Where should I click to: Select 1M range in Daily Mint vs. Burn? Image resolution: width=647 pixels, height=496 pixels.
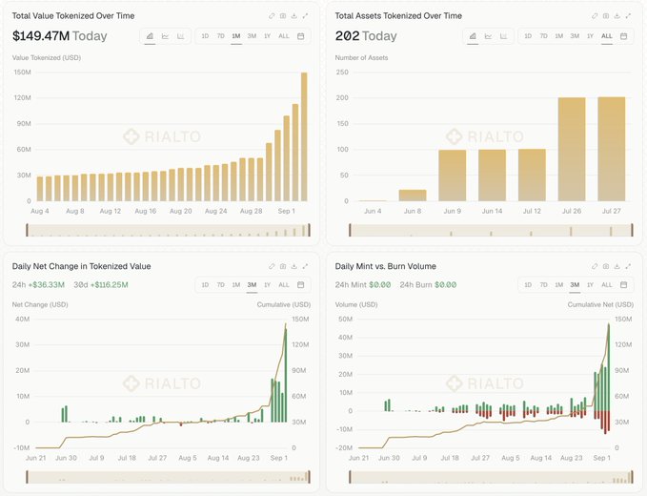(559, 285)
